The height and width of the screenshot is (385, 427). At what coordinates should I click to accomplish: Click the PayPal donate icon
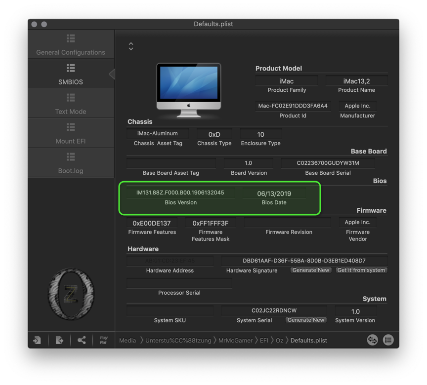(x=103, y=340)
